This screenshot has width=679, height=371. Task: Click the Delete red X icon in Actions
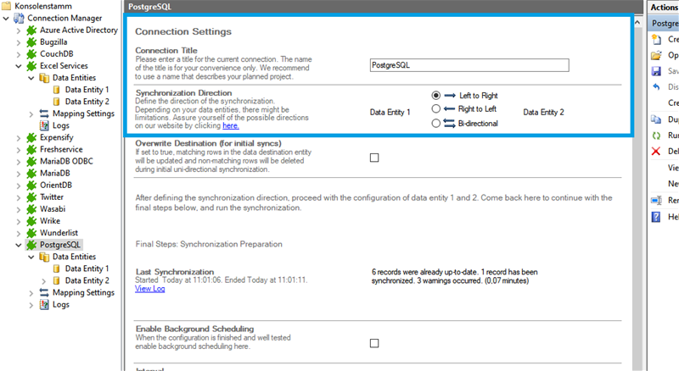tap(655, 152)
